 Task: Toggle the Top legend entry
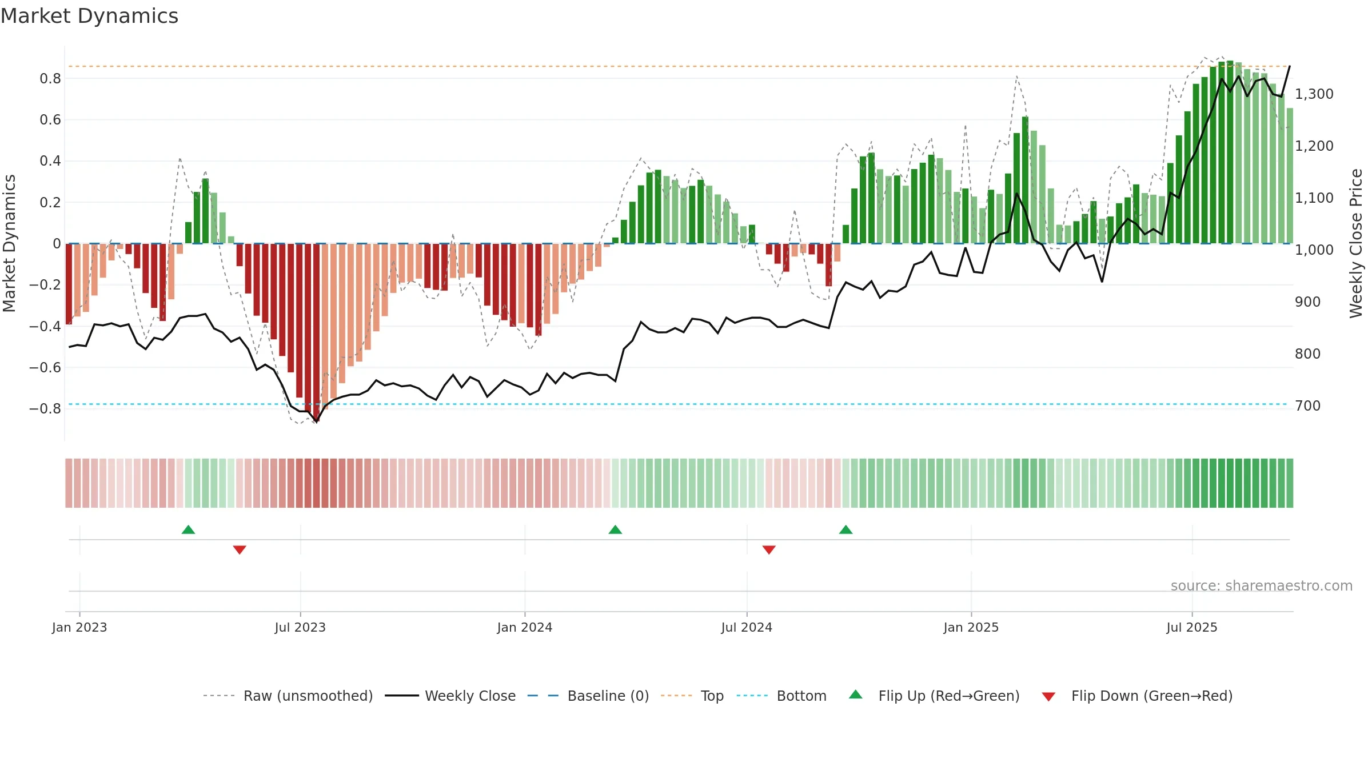coord(692,696)
